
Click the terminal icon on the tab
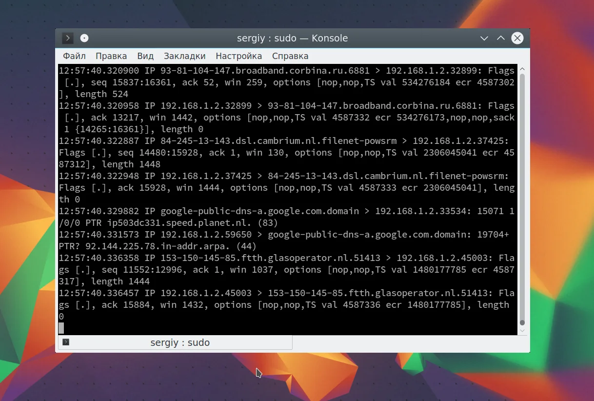[66, 342]
